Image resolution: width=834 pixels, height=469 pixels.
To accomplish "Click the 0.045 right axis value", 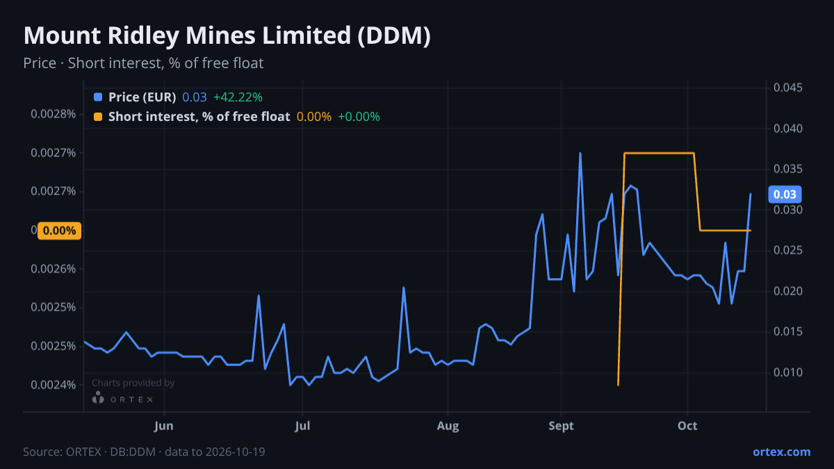I will [787, 88].
